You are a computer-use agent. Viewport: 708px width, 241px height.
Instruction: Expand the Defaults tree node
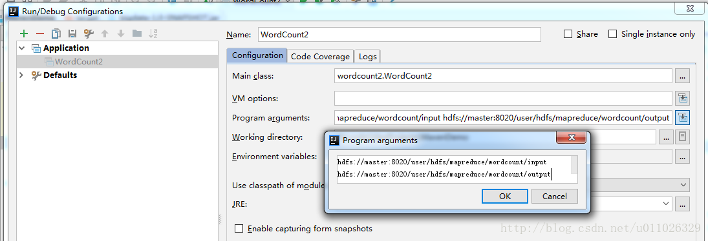(21, 75)
